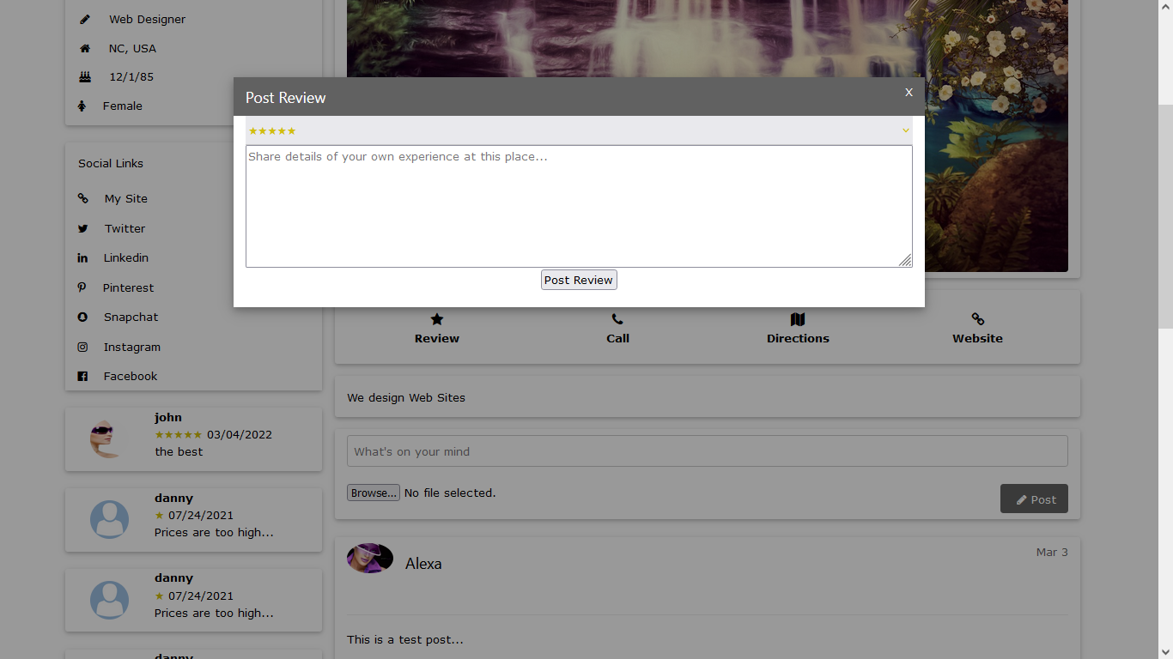Open the Snapchat link text

(x=131, y=317)
